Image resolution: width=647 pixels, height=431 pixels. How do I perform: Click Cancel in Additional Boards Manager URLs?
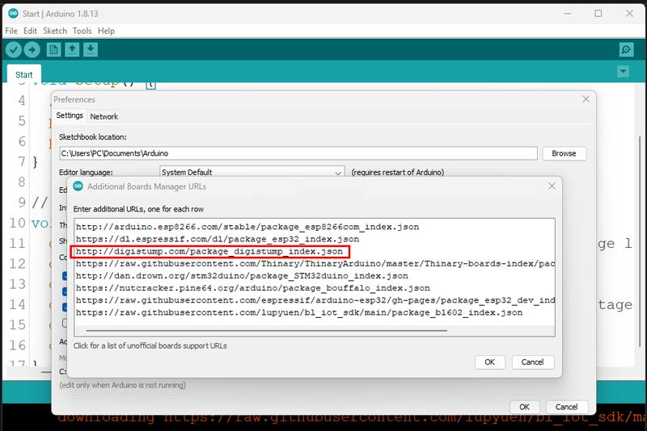[x=533, y=362]
